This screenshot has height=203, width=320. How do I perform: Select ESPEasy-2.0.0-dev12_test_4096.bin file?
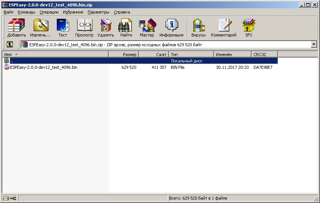44,67
